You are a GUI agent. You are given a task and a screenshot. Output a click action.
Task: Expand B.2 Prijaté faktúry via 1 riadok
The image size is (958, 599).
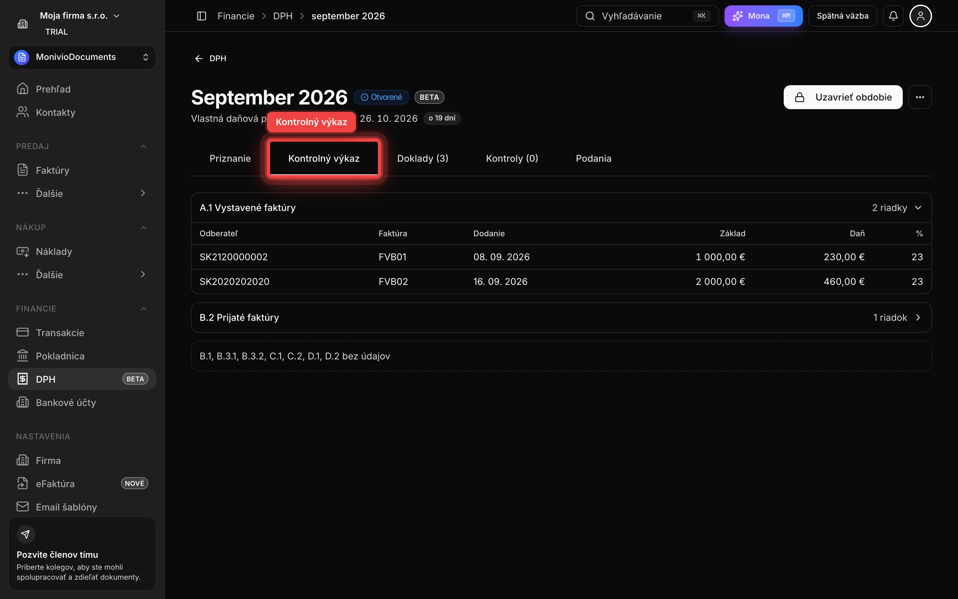point(897,318)
